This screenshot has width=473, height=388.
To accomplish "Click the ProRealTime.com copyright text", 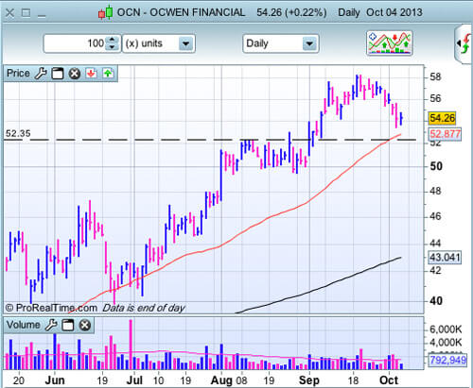I will coord(51,308).
